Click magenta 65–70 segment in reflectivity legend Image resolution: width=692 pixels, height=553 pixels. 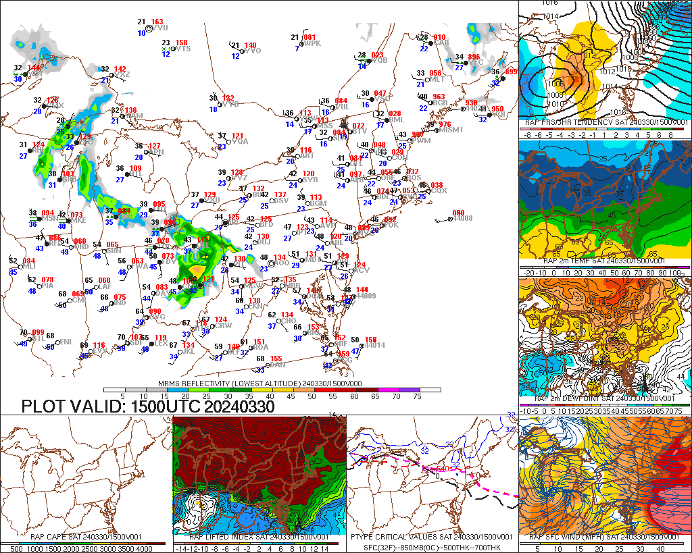click(389, 390)
